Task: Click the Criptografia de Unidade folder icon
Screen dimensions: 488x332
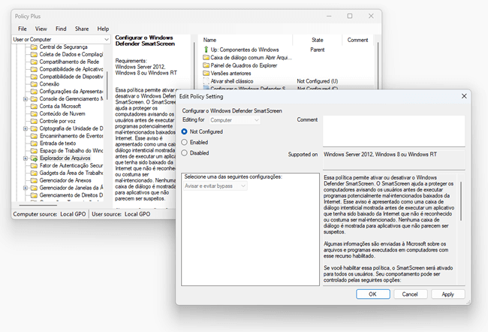Action: (35, 128)
